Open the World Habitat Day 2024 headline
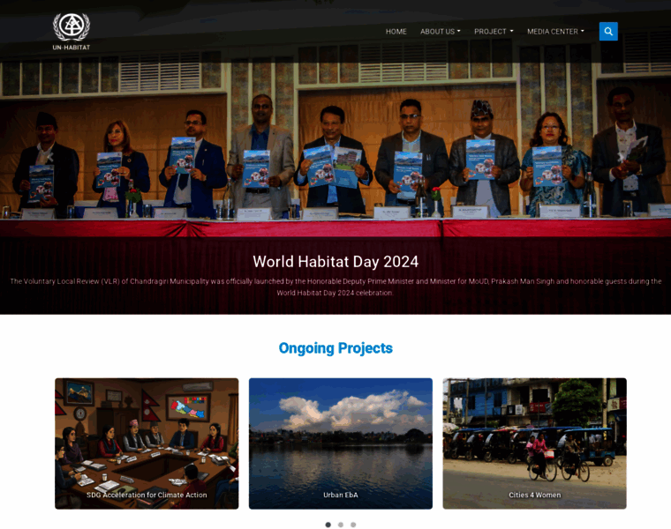Image resolution: width=671 pixels, height=529 pixels. [x=335, y=262]
